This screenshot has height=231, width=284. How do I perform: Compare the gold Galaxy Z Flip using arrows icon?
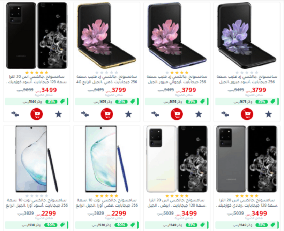85,114
